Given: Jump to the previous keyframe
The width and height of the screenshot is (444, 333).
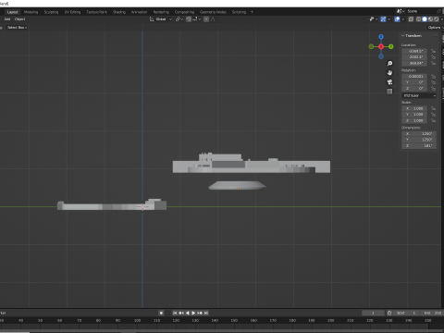Looking at the screenshot, I should coord(181,313).
